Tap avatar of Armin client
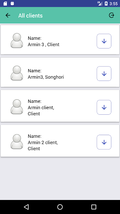Viewport: 120px width, 214px height. (x=17, y=107)
